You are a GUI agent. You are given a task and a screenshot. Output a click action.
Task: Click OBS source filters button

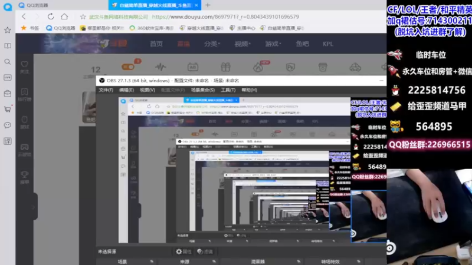[205, 251]
